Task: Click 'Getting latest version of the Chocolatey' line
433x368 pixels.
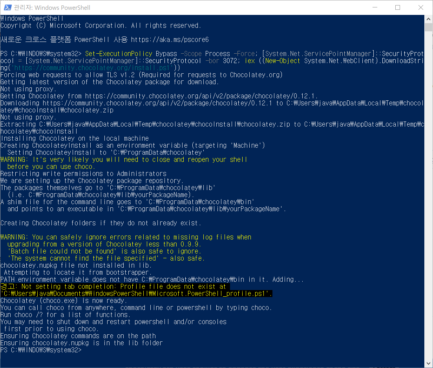Action: [x=110, y=82]
